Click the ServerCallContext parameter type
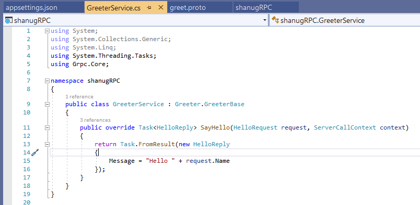Image resolution: width=420 pixels, height=205 pixels. click(345, 127)
